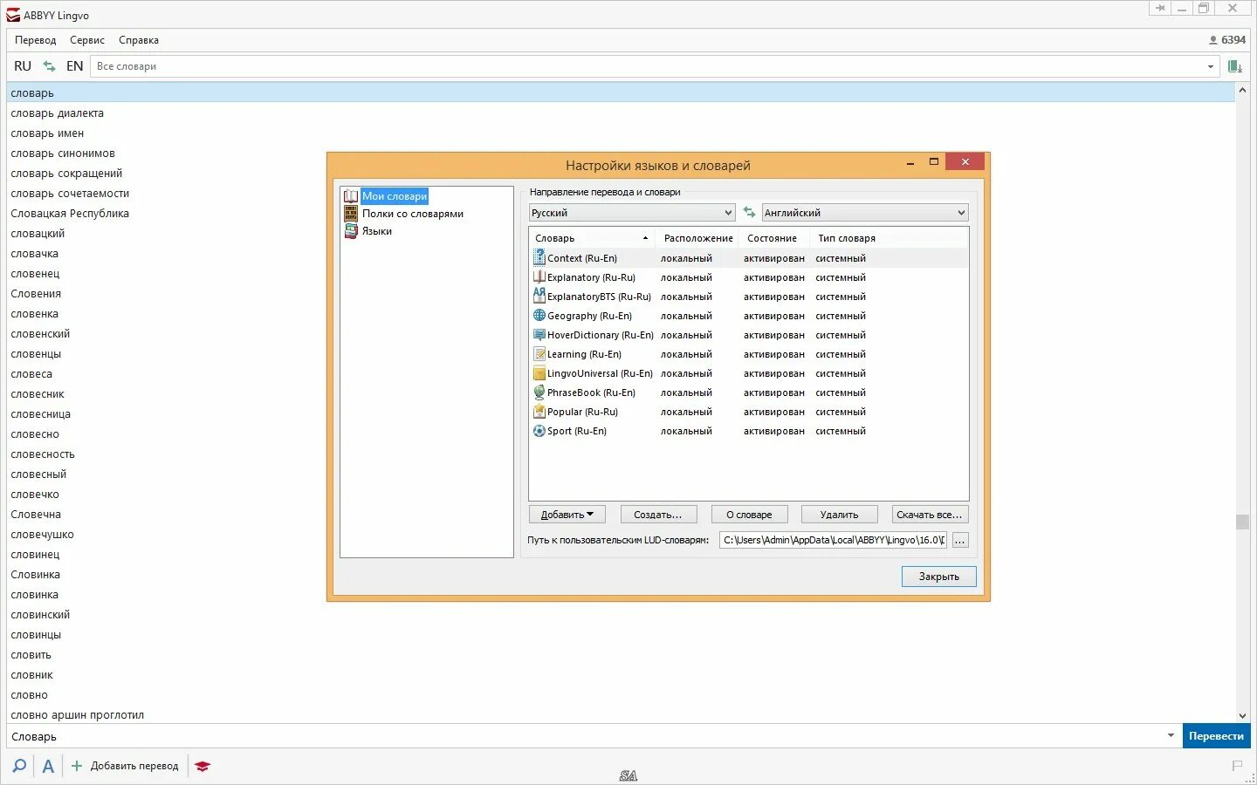This screenshot has width=1257, height=785.
Task: Click the main window vertical scrollbar thumb
Action: pyautogui.click(x=1242, y=522)
